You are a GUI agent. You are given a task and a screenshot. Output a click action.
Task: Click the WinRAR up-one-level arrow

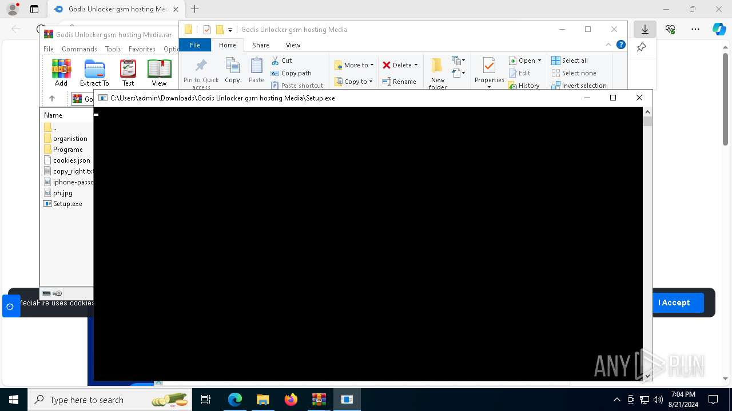[52, 98]
